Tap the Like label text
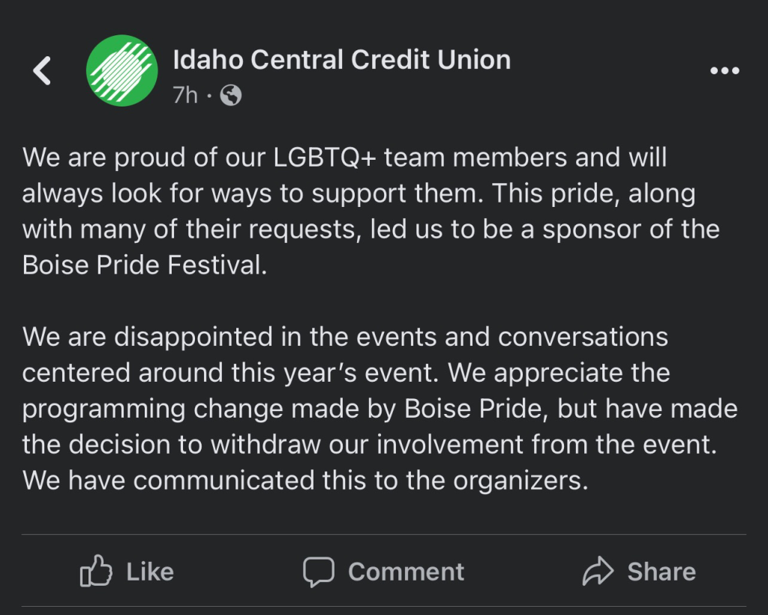 pos(150,571)
